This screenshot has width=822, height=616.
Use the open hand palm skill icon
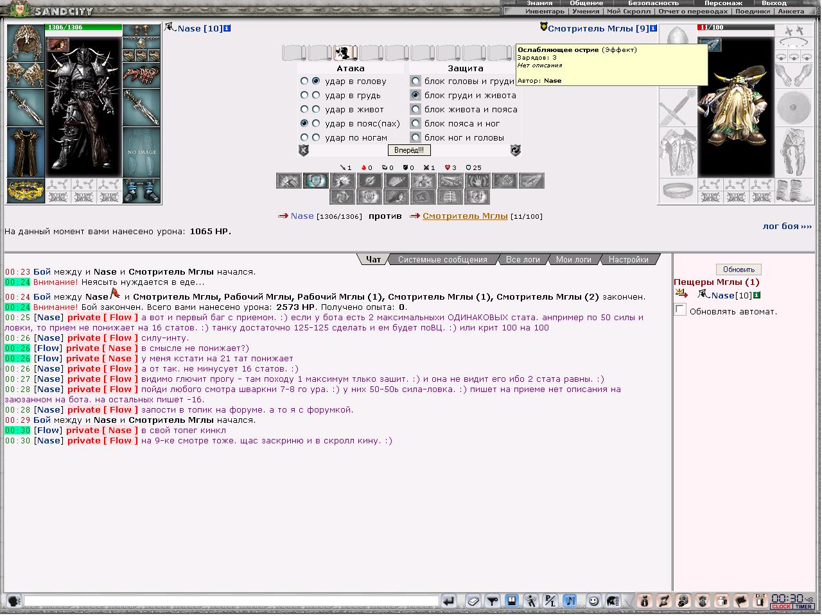pyautogui.click(x=477, y=181)
